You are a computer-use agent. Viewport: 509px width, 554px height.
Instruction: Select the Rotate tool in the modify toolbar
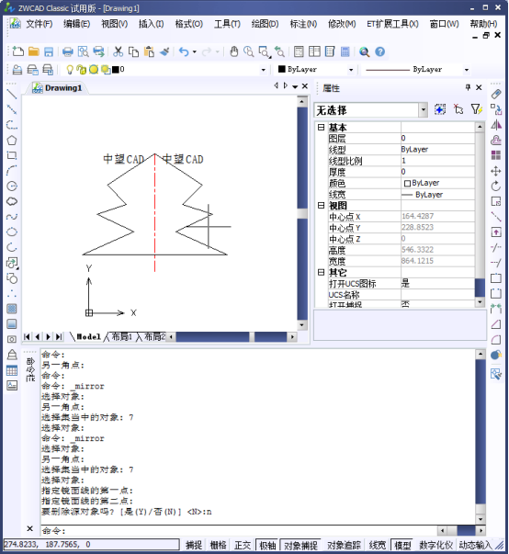[496, 187]
